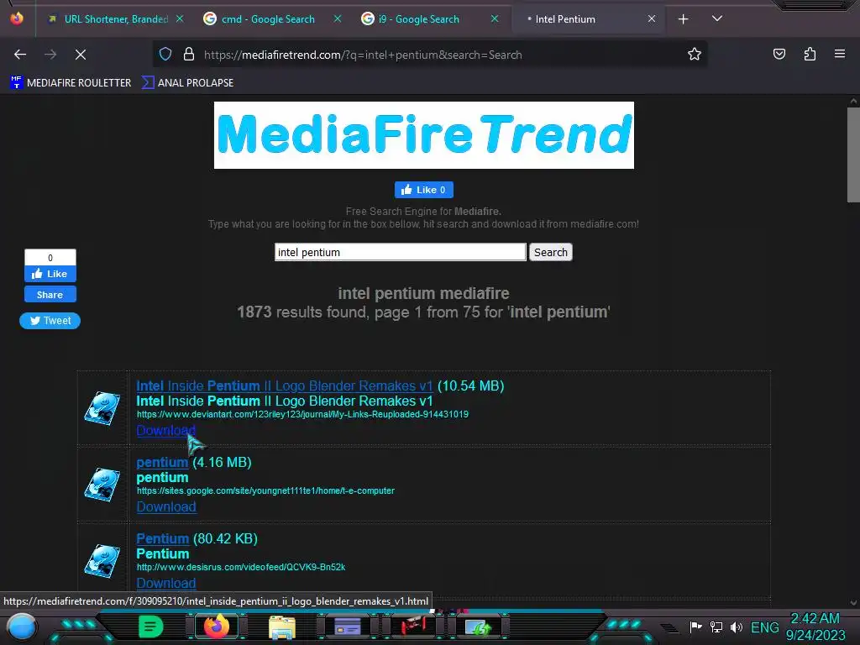Click disk icon for pentium 4.16 MB result
The height and width of the screenshot is (645, 860).
click(102, 485)
